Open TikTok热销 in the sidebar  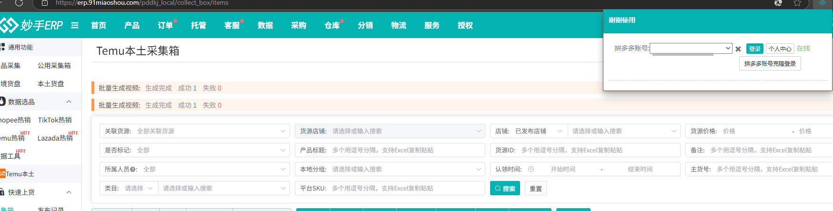[55, 120]
